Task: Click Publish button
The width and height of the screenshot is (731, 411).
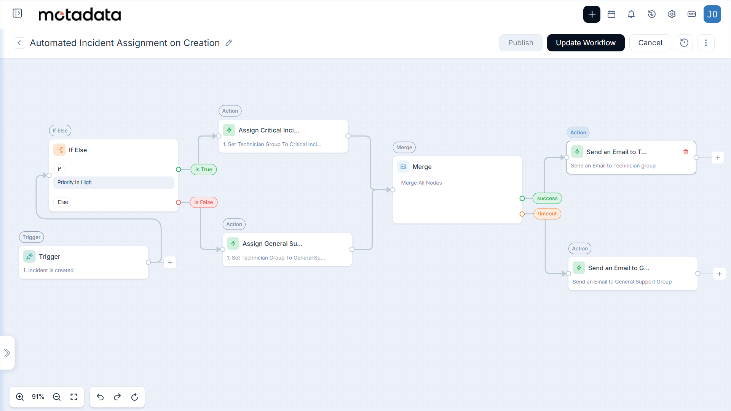Action: coord(520,43)
